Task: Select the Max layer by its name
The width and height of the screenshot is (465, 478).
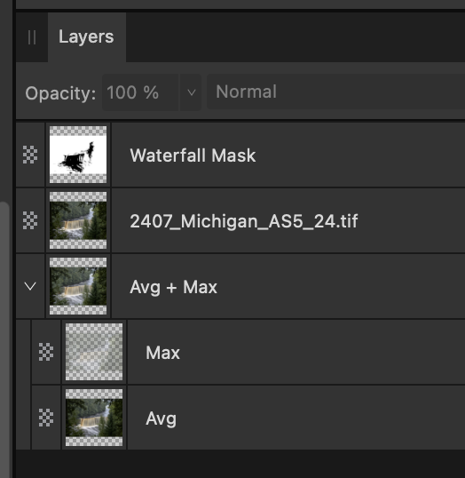Action: click(x=163, y=353)
